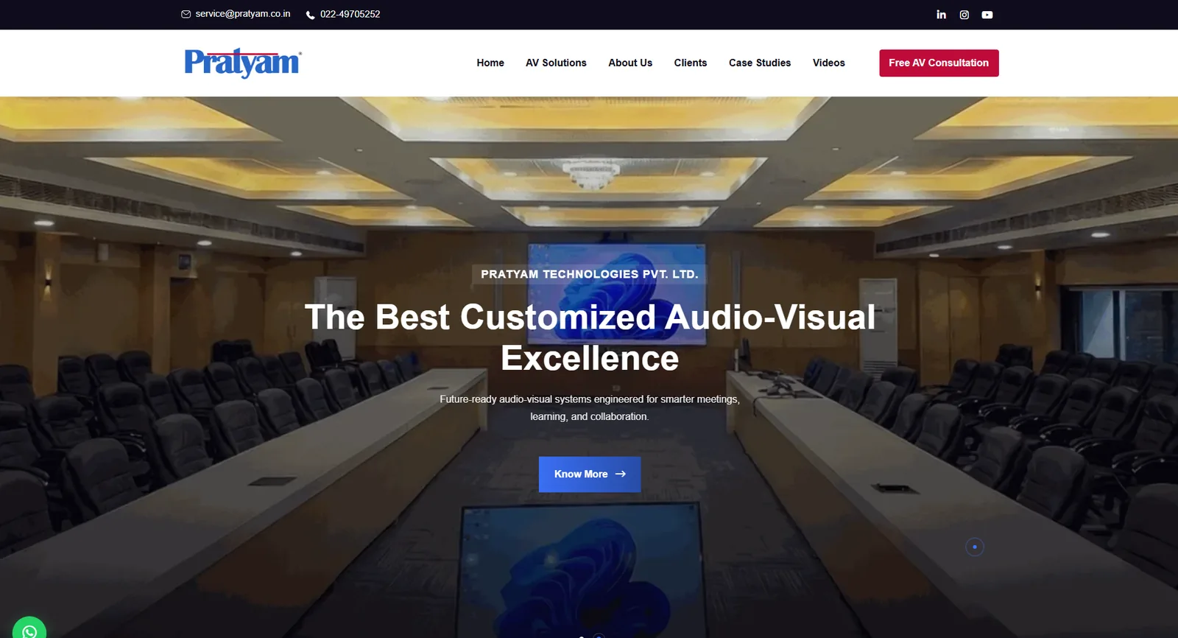This screenshot has height=638, width=1178.
Task: Click 'Future-ready audio-visual systems' description text
Action: coord(590,407)
